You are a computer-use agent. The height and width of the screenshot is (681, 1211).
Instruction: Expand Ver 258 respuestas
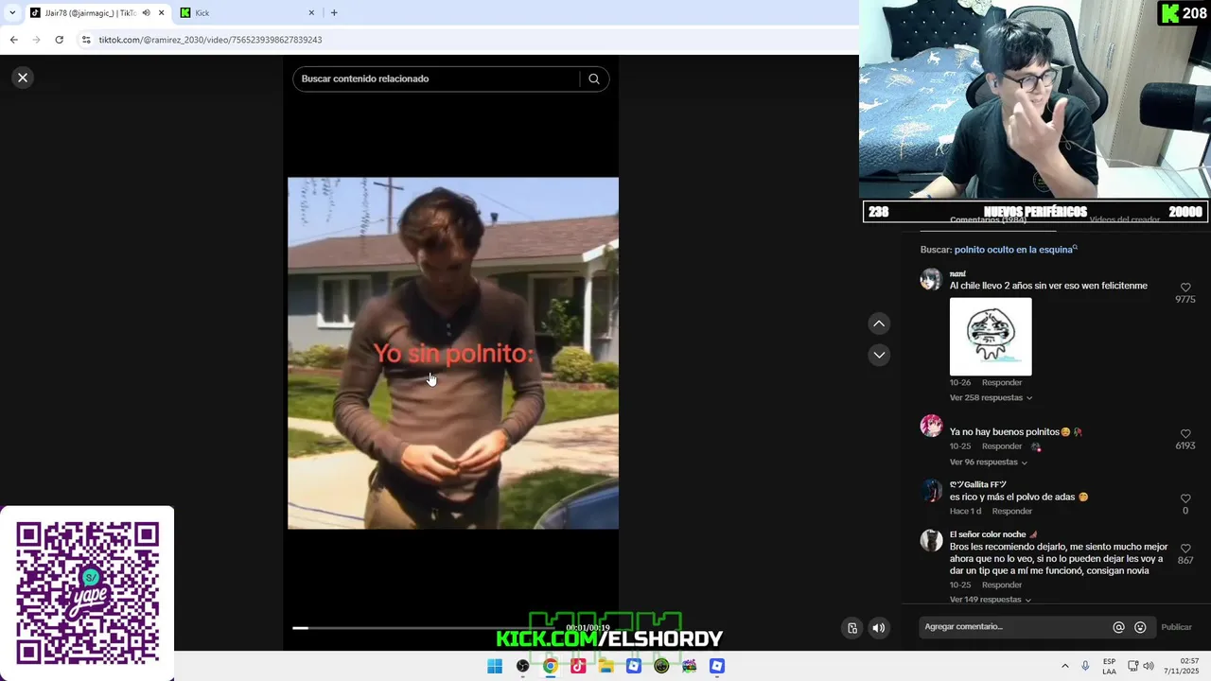tap(991, 397)
